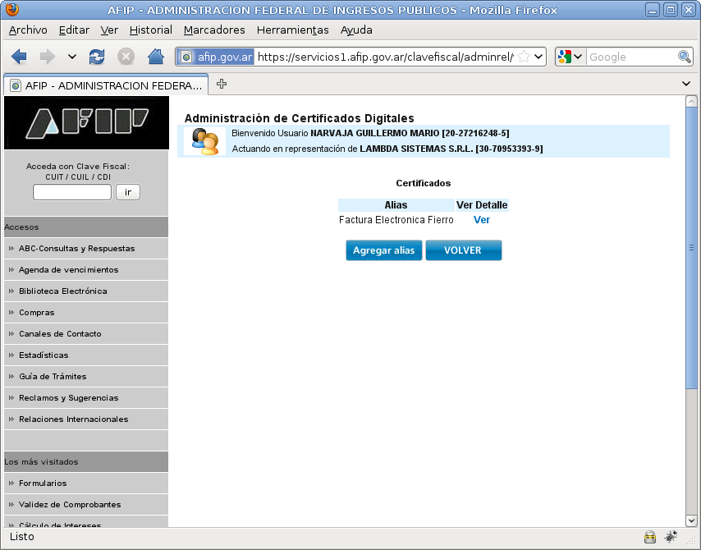The width and height of the screenshot is (701, 550).
Task: Click the Agregar alias button
Action: [x=383, y=250]
